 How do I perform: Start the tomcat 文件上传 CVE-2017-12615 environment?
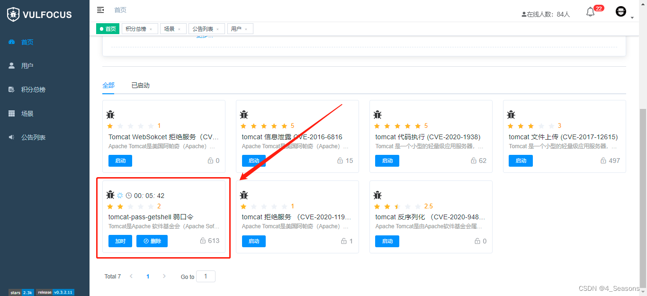click(x=521, y=161)
